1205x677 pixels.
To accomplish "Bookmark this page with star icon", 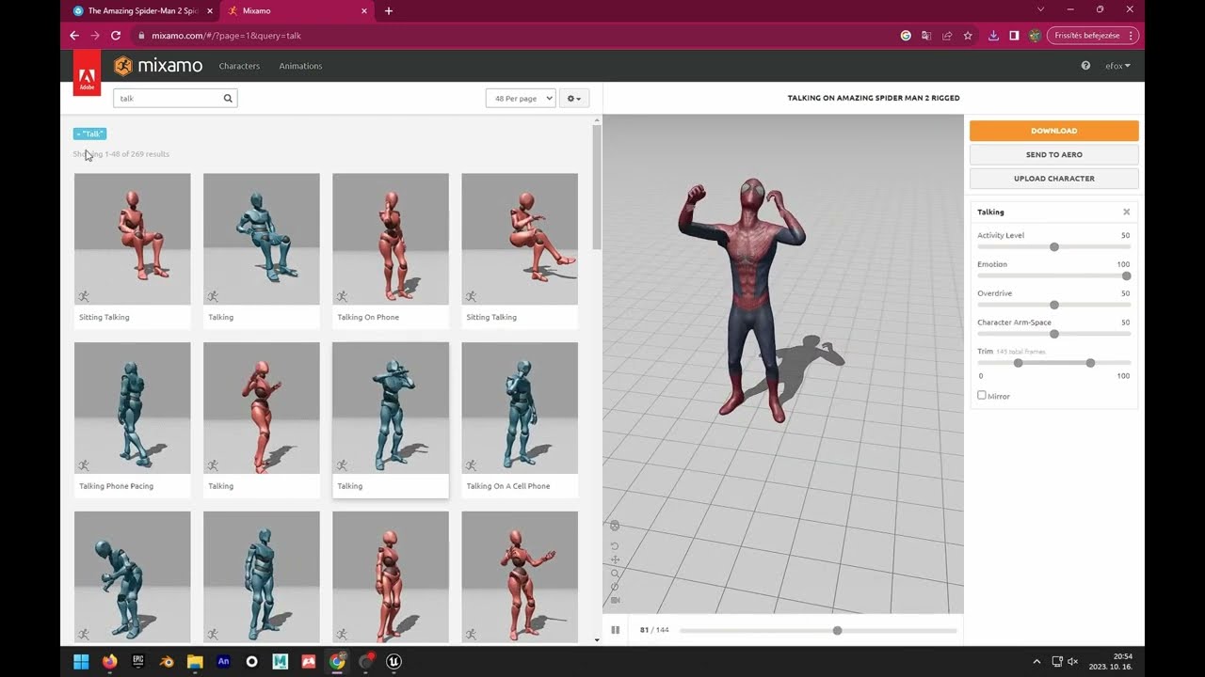I will [x=968, y=36].
